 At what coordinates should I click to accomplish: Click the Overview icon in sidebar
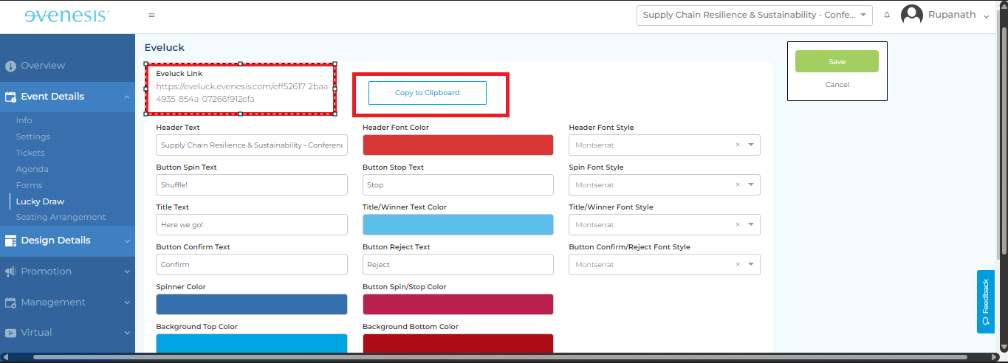[x=10, y=66]
